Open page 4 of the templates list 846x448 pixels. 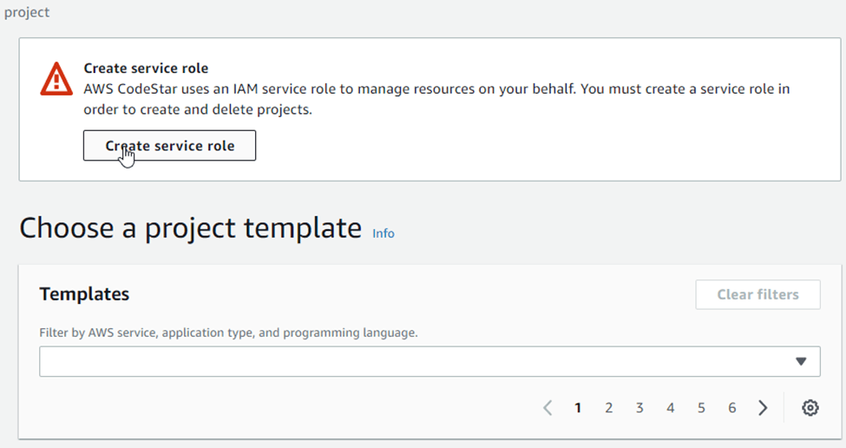pyautogui.click(x=671, y=408)
